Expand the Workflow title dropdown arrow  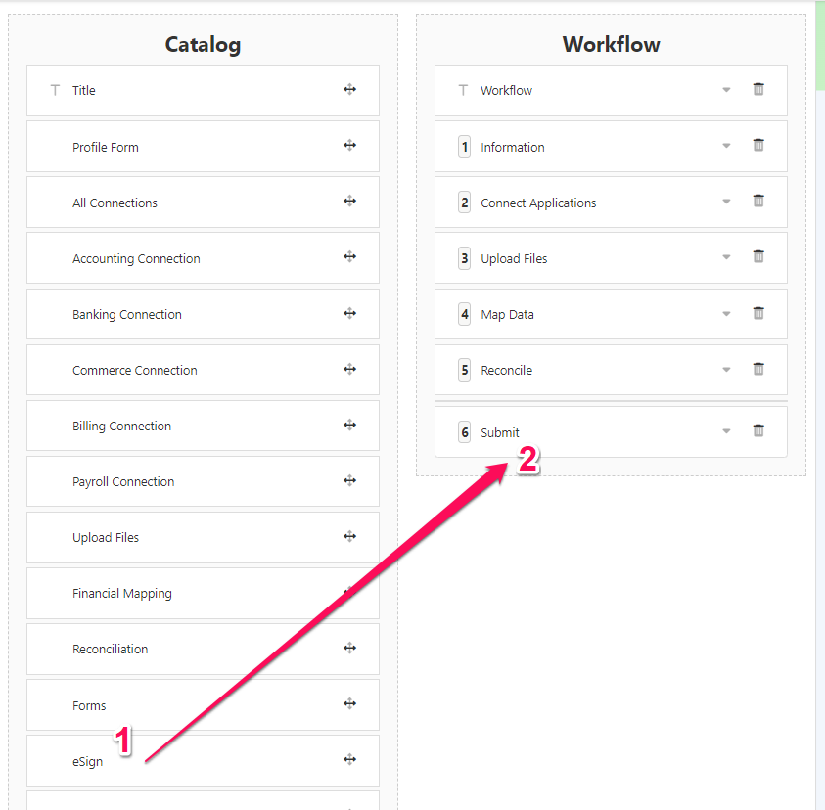tap(726, 90)
